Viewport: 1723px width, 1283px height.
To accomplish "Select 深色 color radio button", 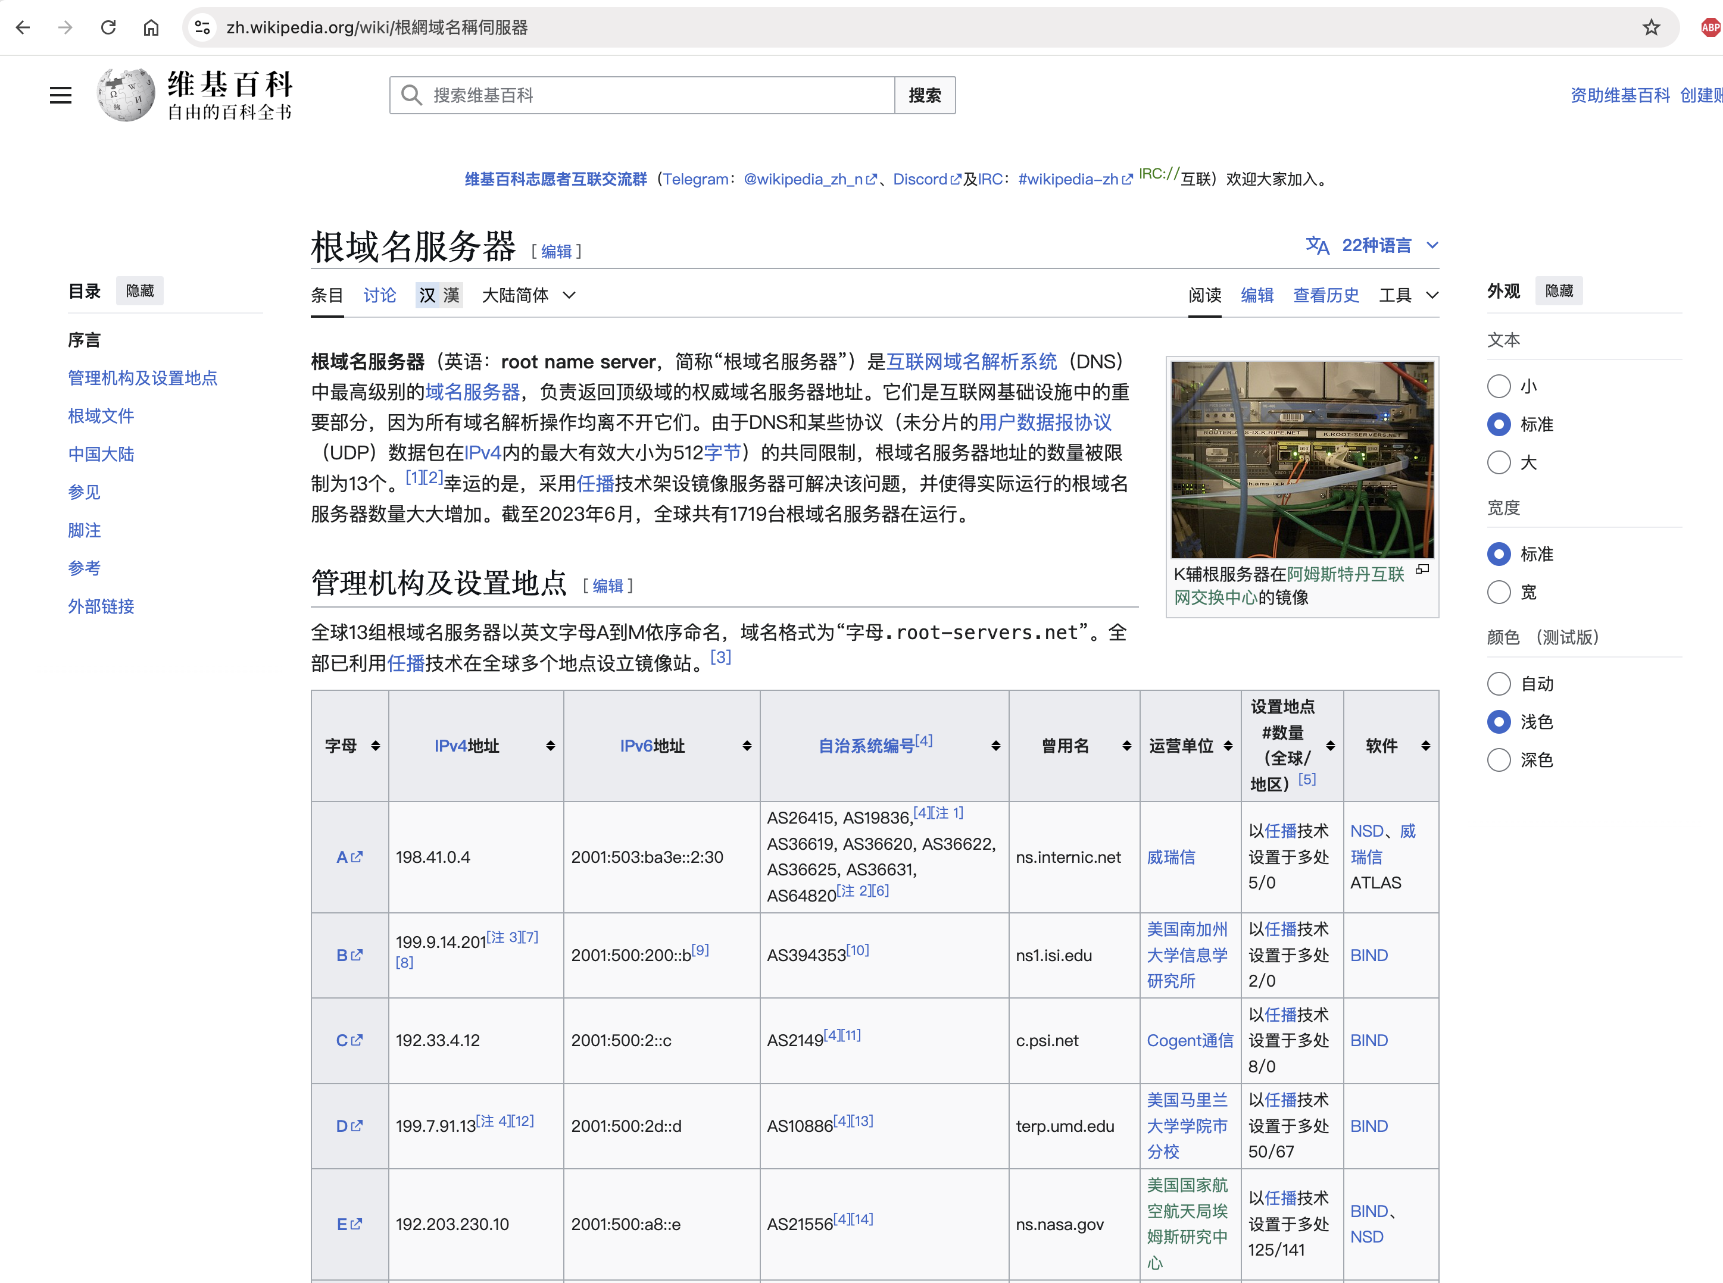I will coord(1499,759).
